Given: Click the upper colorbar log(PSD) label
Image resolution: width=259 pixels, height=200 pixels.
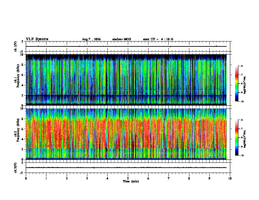Looking at the screenshot, I should tap(245, 85).
